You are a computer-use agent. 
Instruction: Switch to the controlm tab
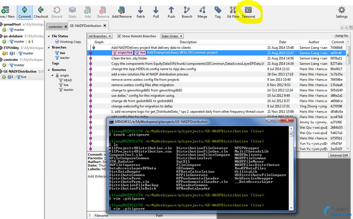pos(55,27)
